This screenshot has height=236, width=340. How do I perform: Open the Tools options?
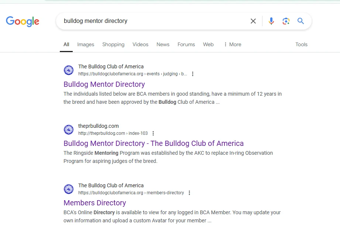tap(301, 44)
